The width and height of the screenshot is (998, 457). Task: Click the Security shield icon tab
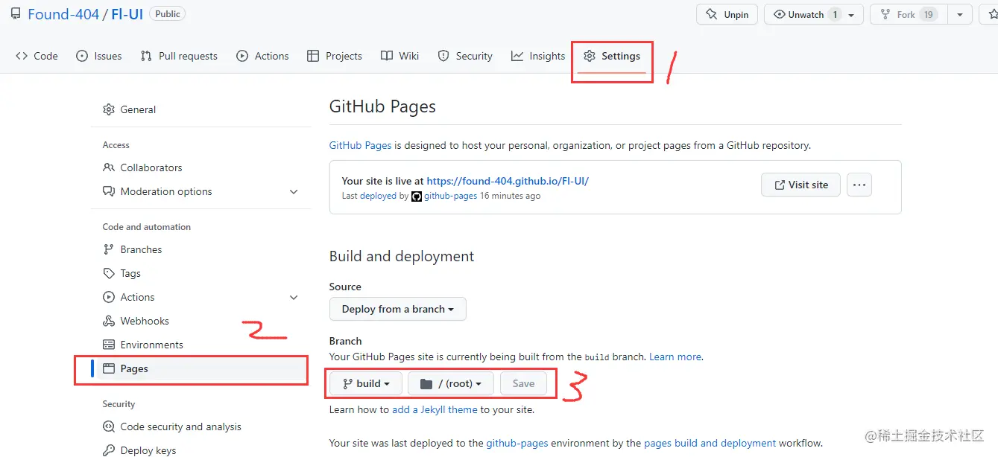[443, 56]
